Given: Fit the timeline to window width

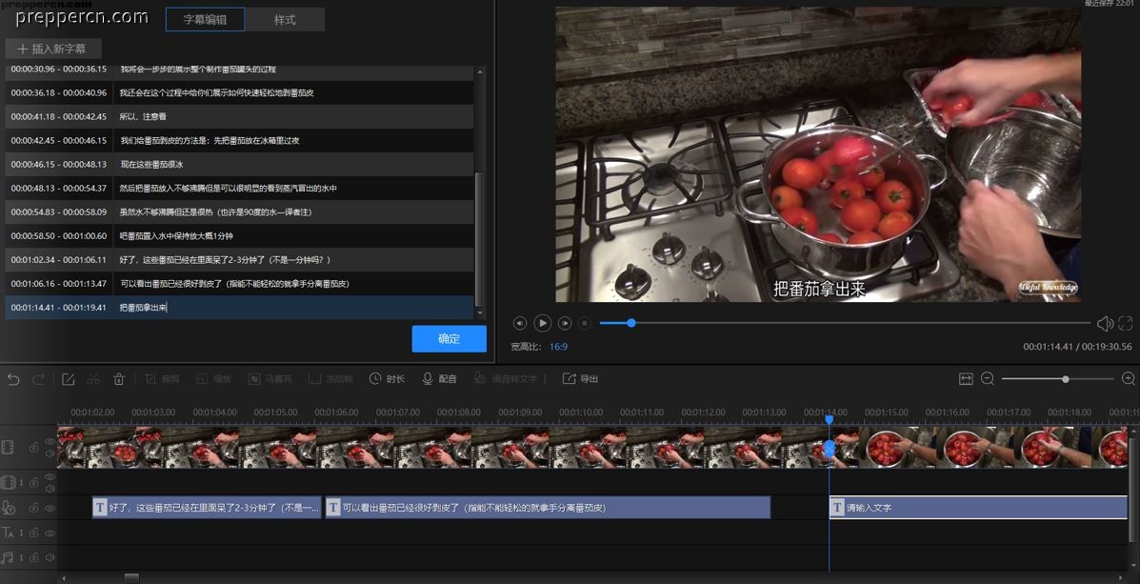Looking at the screenshot, I should [966, 379].
